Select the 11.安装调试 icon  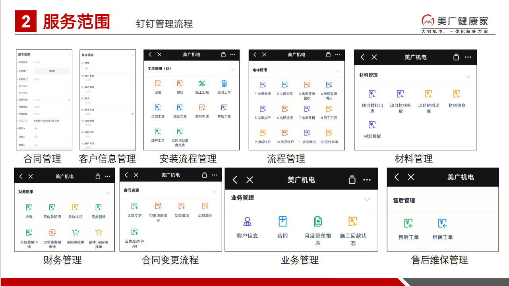[307, 133]
